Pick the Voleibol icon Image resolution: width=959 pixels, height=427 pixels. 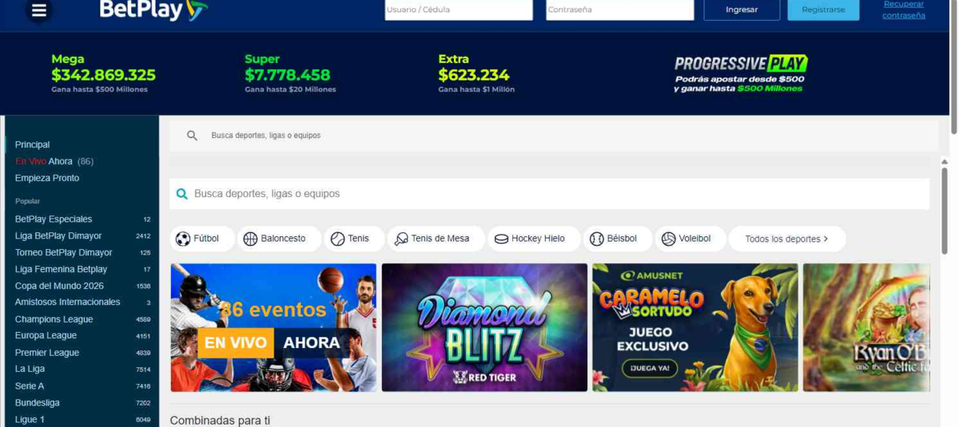669,239
